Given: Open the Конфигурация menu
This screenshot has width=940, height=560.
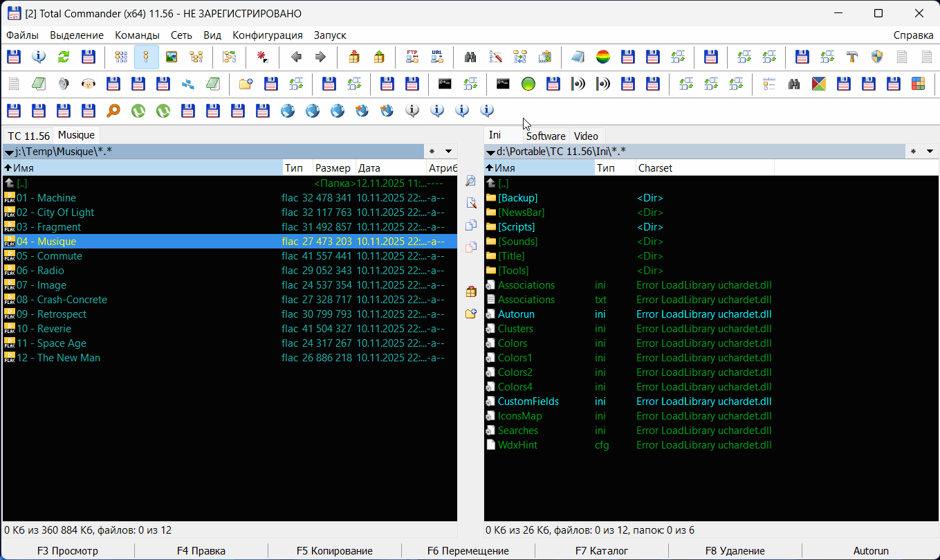Looking at the screenshot, I should pyautogui.click(x=267, y=35).
